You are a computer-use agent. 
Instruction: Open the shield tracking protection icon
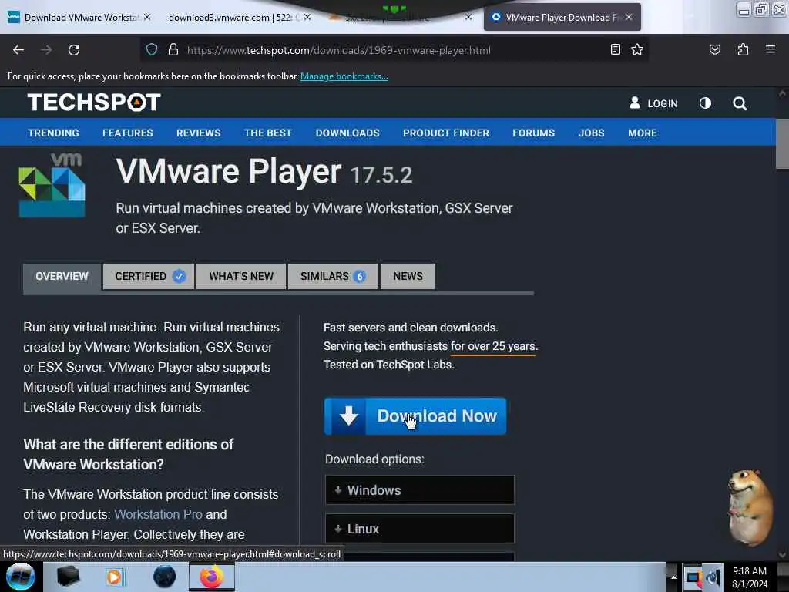click(152, 49)
